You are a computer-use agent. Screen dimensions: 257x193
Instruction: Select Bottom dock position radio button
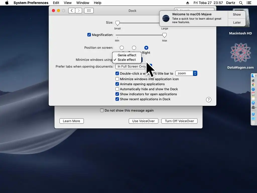134,48
